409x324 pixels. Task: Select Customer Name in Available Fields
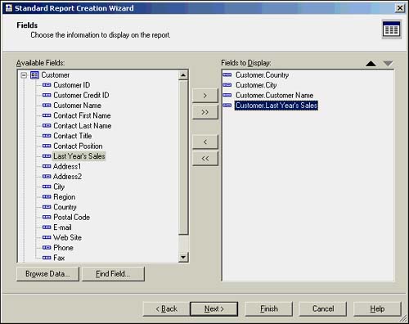(77, 106)
